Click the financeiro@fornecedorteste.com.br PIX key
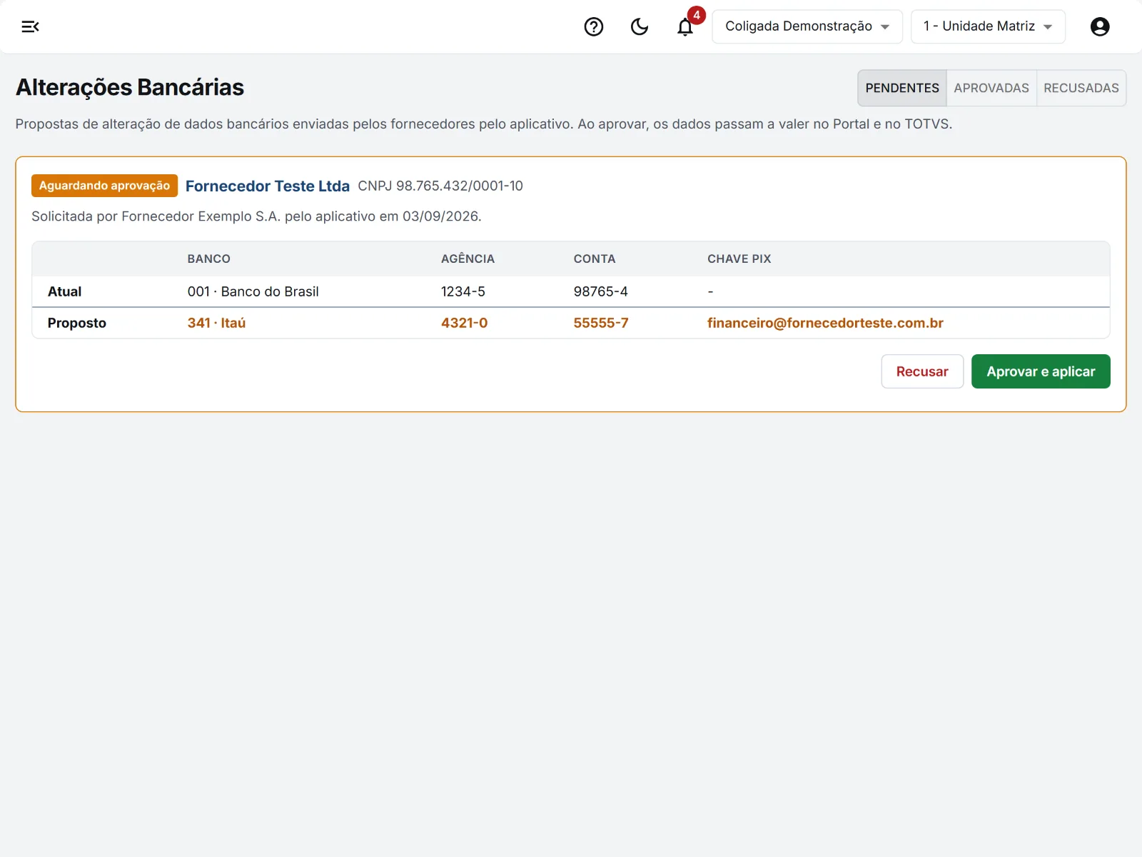This screenshot has height=857, width=1142. click(825, 323)
